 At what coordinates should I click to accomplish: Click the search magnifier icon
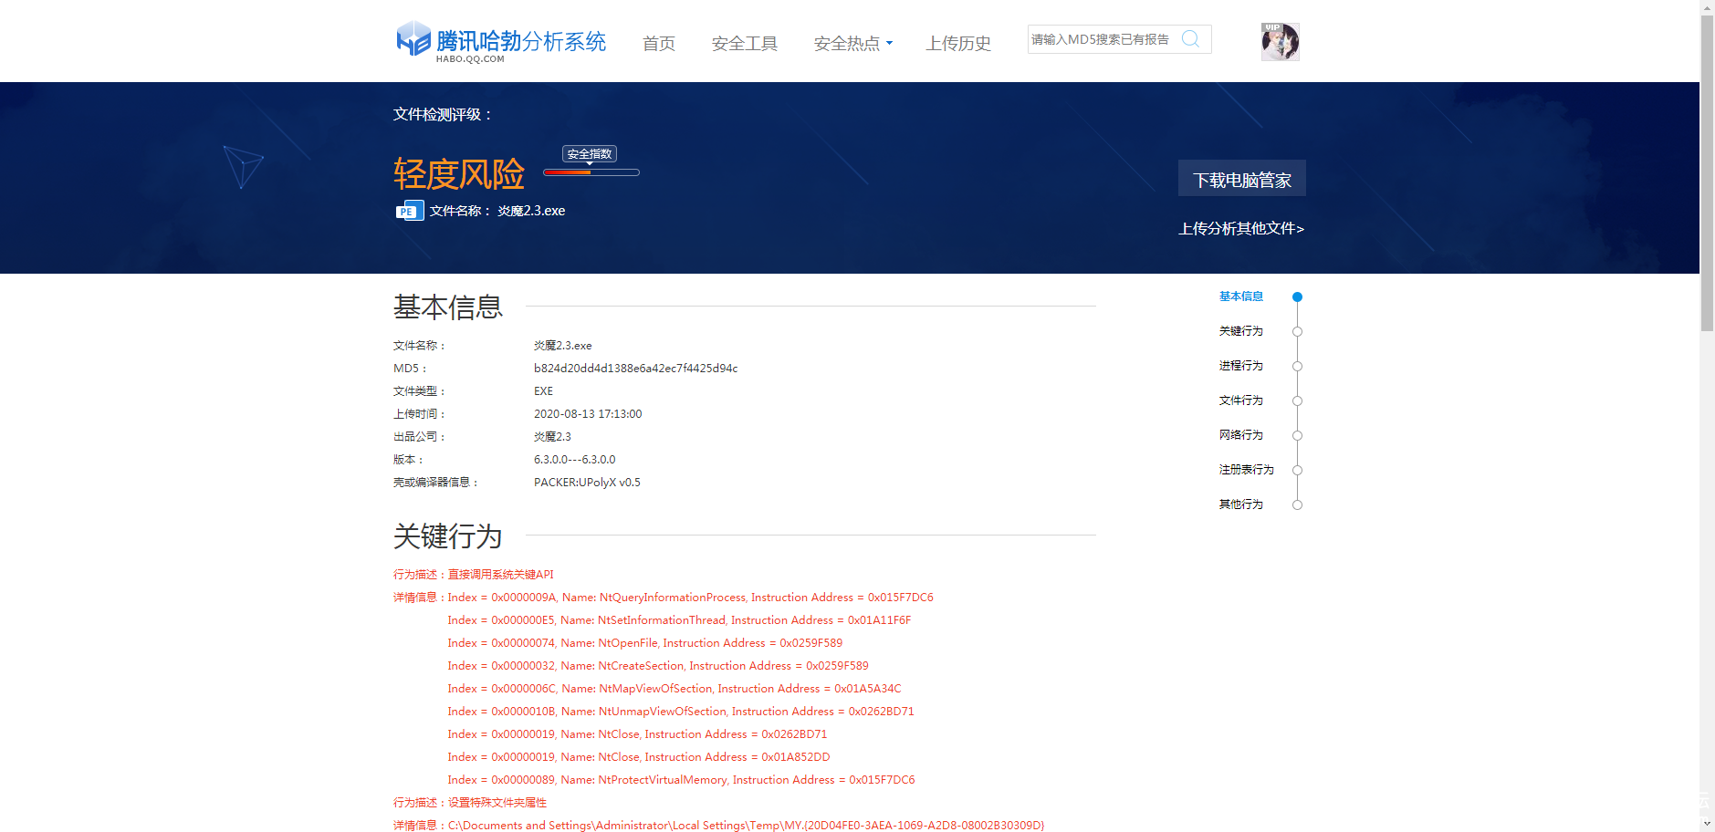pyautogui.click(x=1190, y=39)
